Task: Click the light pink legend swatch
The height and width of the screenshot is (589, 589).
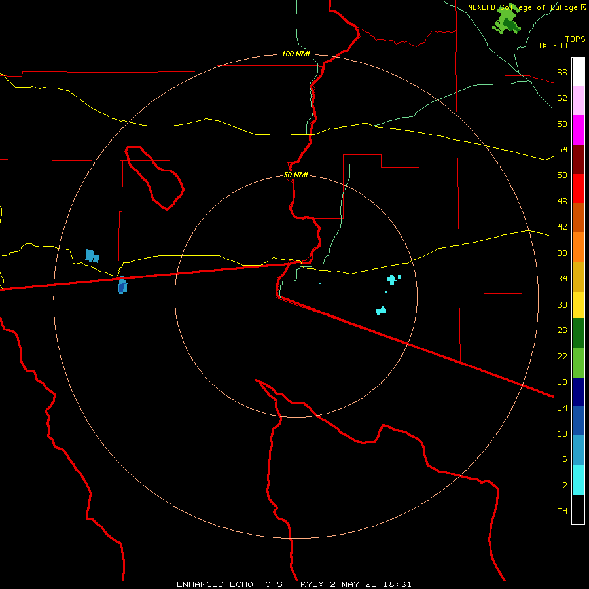Action: coord(578,101)
